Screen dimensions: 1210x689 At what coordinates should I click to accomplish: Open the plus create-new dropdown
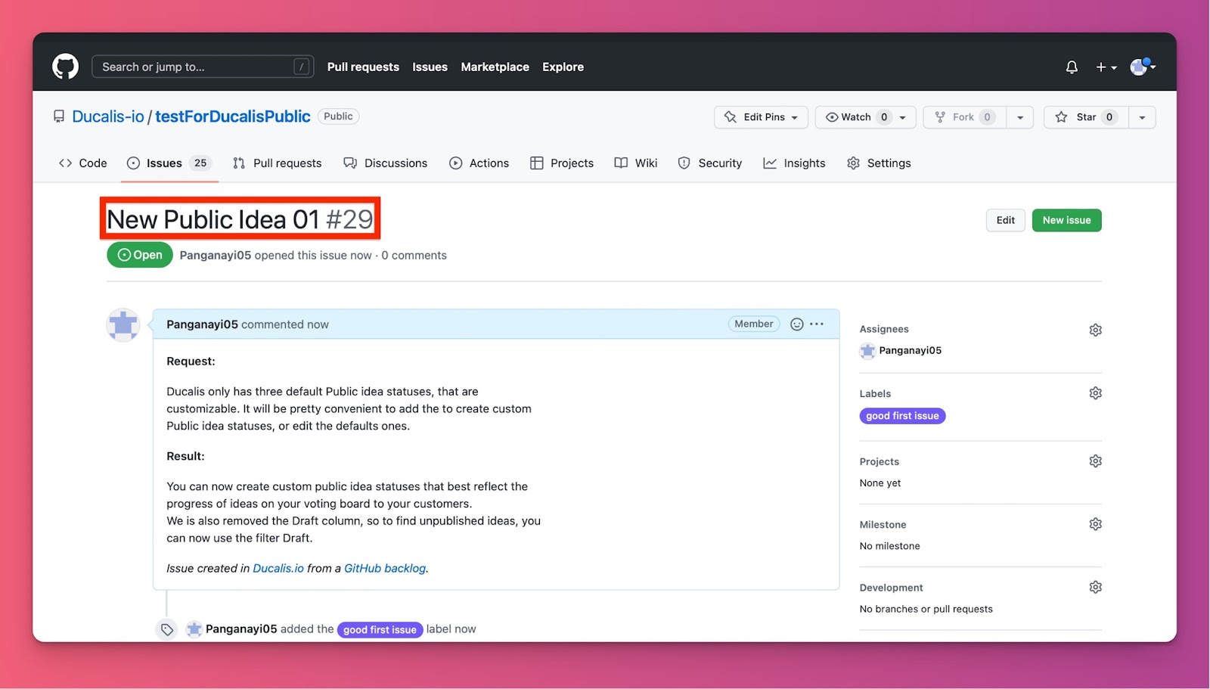pos(1106,67)
